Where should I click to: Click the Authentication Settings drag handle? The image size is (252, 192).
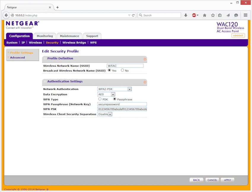[45, 82]
